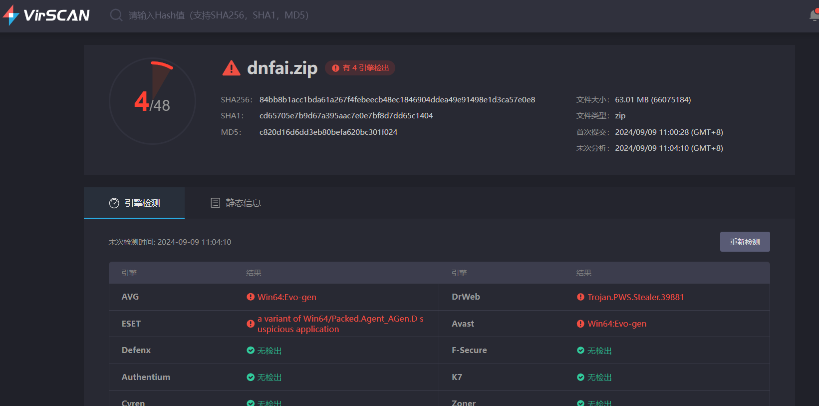Click the 末次检测时间 timestamp text
Viewport: 819px width, 406px height.
(170, 242)
